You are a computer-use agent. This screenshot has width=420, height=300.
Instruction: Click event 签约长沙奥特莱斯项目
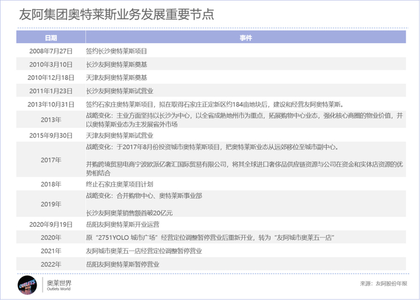(116, 51)
